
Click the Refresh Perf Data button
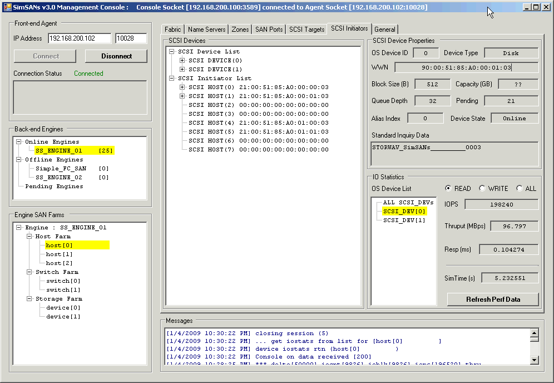493,299
